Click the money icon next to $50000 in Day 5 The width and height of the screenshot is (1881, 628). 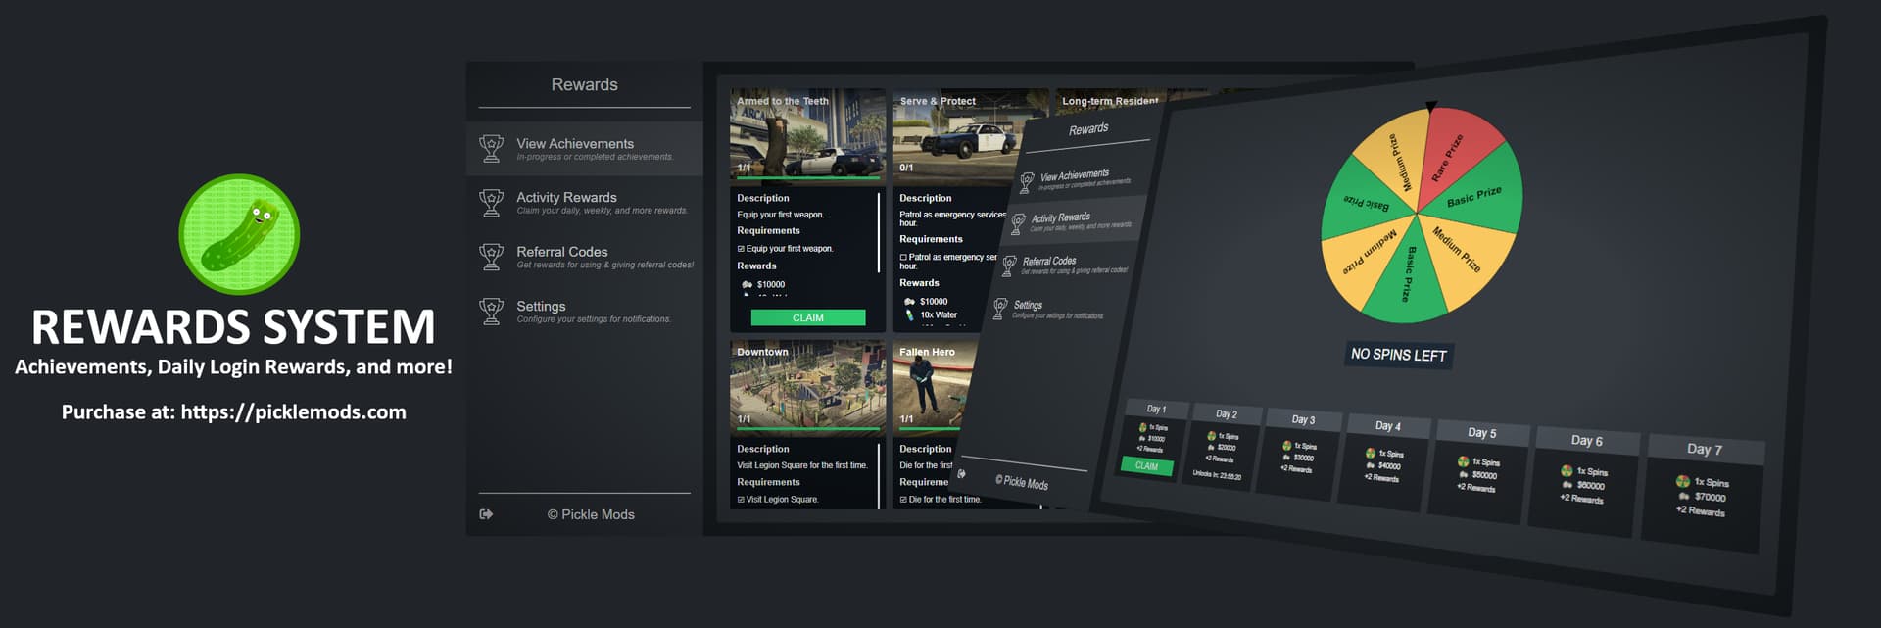[x=1464, y=474]
